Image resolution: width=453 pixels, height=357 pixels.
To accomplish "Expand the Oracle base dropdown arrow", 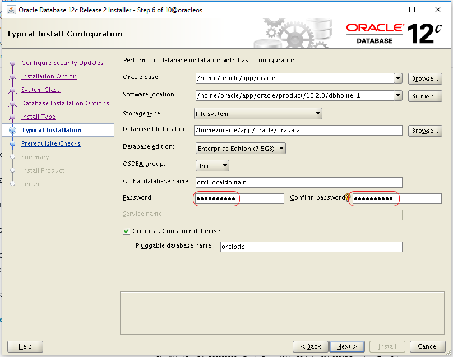I will pos(398,78).
